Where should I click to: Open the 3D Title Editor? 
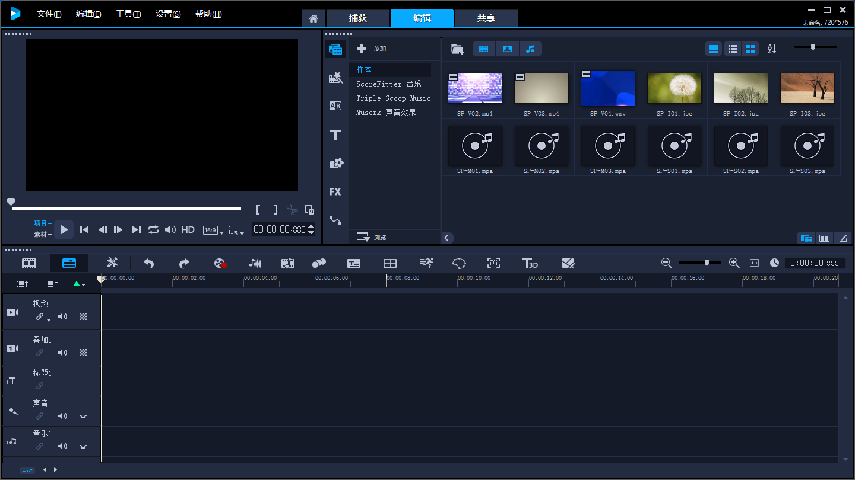530,263
